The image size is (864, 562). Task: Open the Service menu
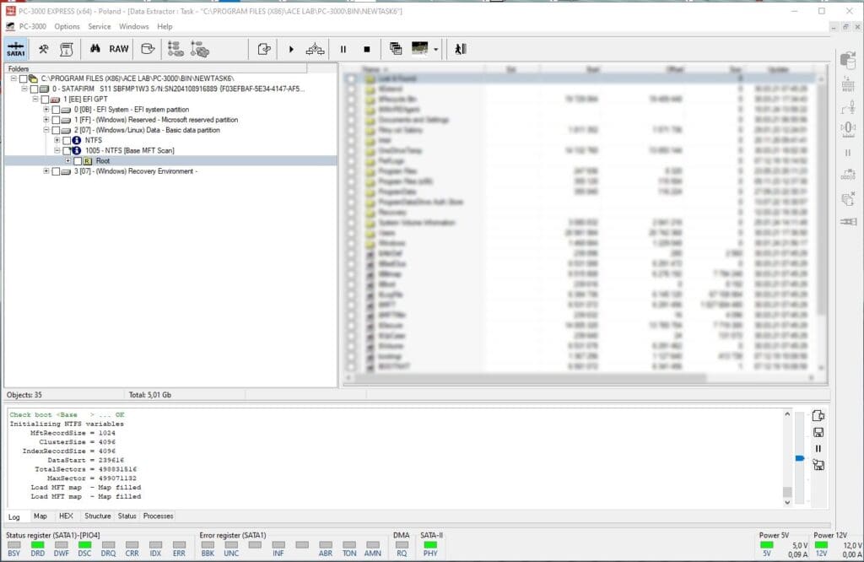100,27
